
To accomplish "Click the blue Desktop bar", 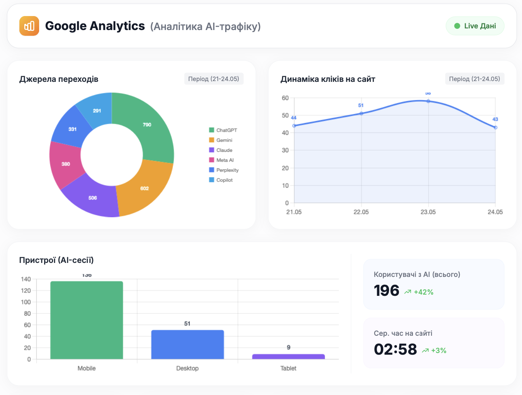I will click(x=187, y=345).
